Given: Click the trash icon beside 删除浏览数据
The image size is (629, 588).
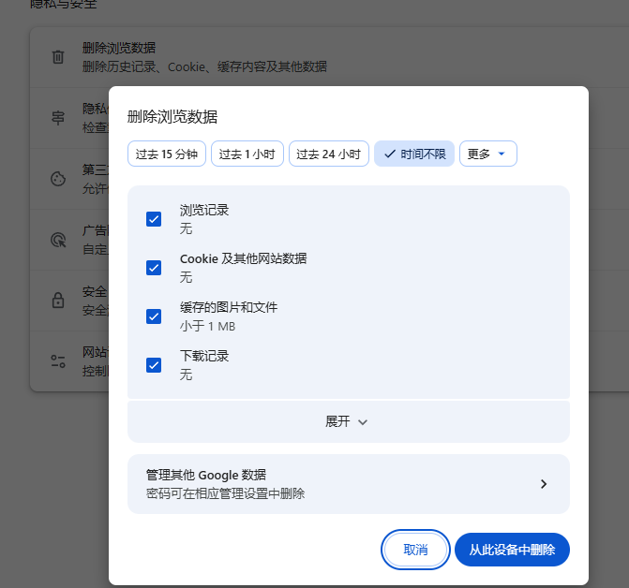Looking at the screenshot, I should (x=58, y=57).
